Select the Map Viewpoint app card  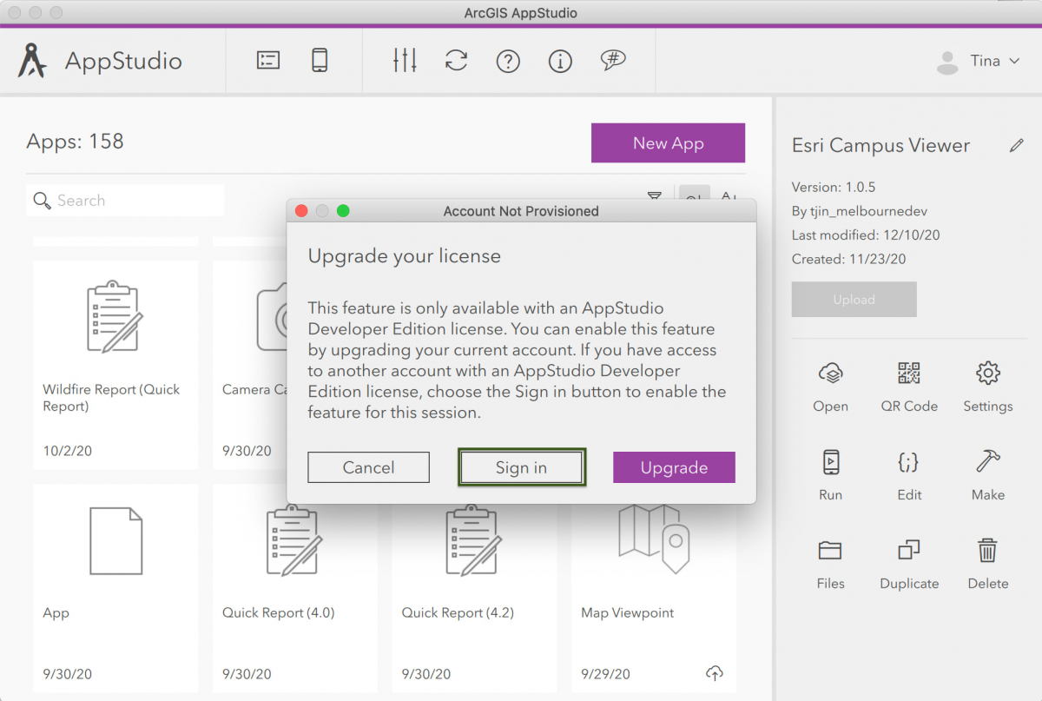pos(654,588)
